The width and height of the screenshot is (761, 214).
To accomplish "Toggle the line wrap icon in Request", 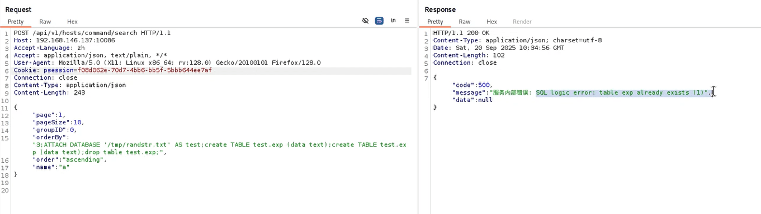I will point(379,21).
